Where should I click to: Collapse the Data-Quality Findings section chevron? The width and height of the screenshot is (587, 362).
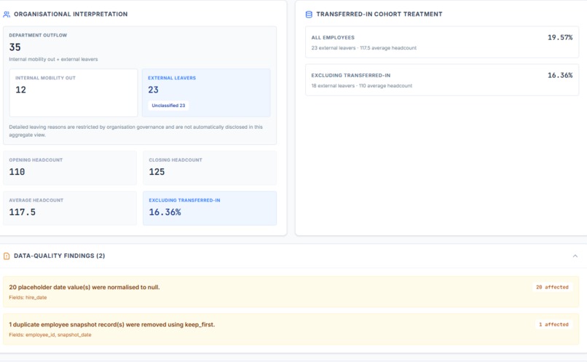pyautogui.click(x=575, y=256)
